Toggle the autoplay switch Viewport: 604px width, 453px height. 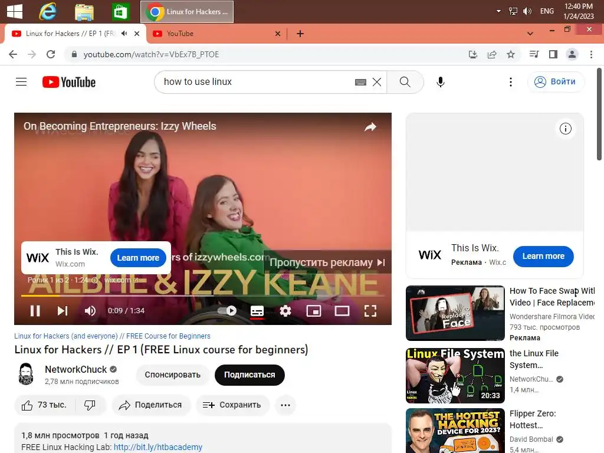point(227,310)
